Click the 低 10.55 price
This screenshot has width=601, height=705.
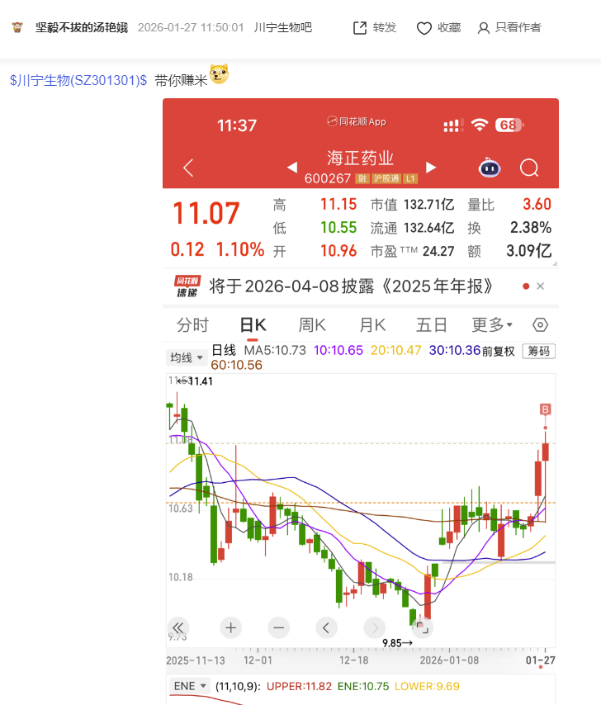coord(338,228)
